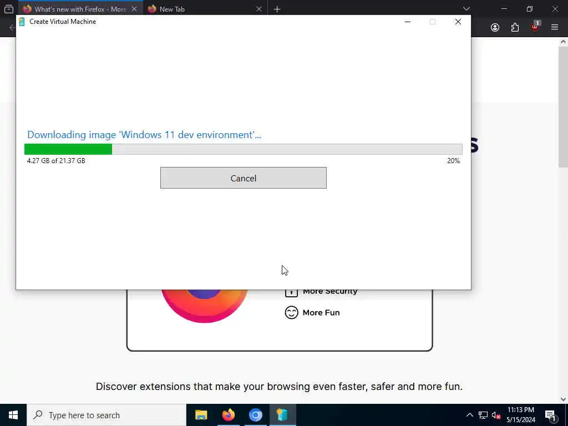Open the blue circular browser taskbar icon
The height and width of the screenshot is (426, 568).
click(255, 415)
